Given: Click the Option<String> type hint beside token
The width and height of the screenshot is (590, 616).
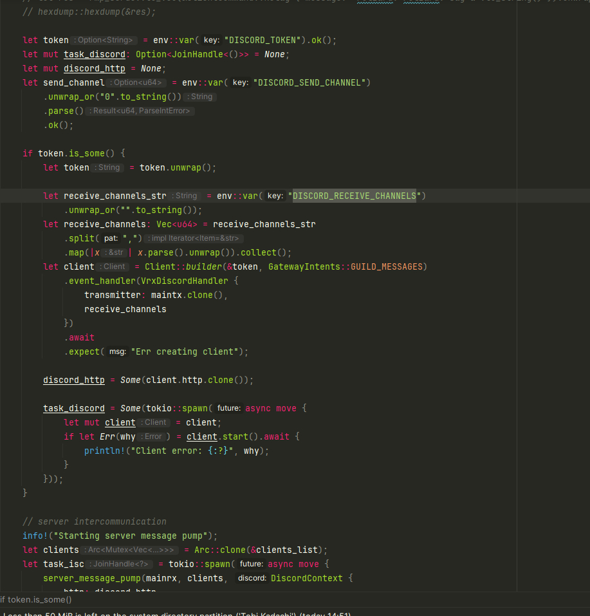Looking at the screenshot, I should [x=104, y=40].
